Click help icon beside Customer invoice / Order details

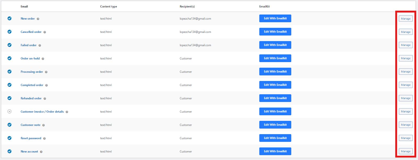point(67,112)
